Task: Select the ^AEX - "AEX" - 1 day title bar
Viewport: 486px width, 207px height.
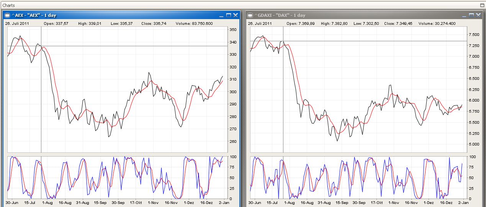Action: pyautogui.click(x=121, y=15)
